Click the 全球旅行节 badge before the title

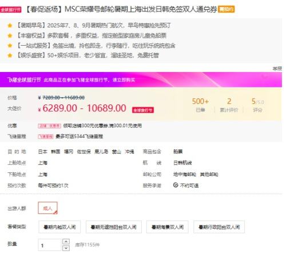(x=11, y=10)
